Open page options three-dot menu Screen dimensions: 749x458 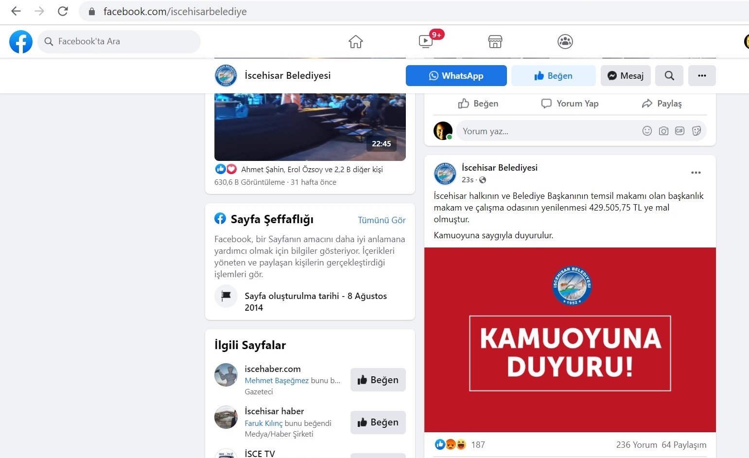coord(702,76)
